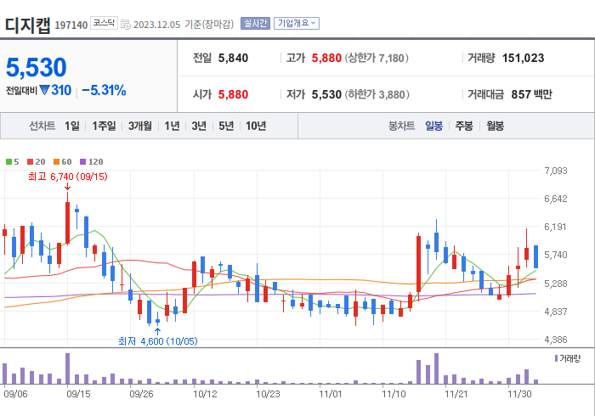The height and width of the screenshot is (416, 595).
Task: Click the 실시간 button
Action: (x=255, y=24)
